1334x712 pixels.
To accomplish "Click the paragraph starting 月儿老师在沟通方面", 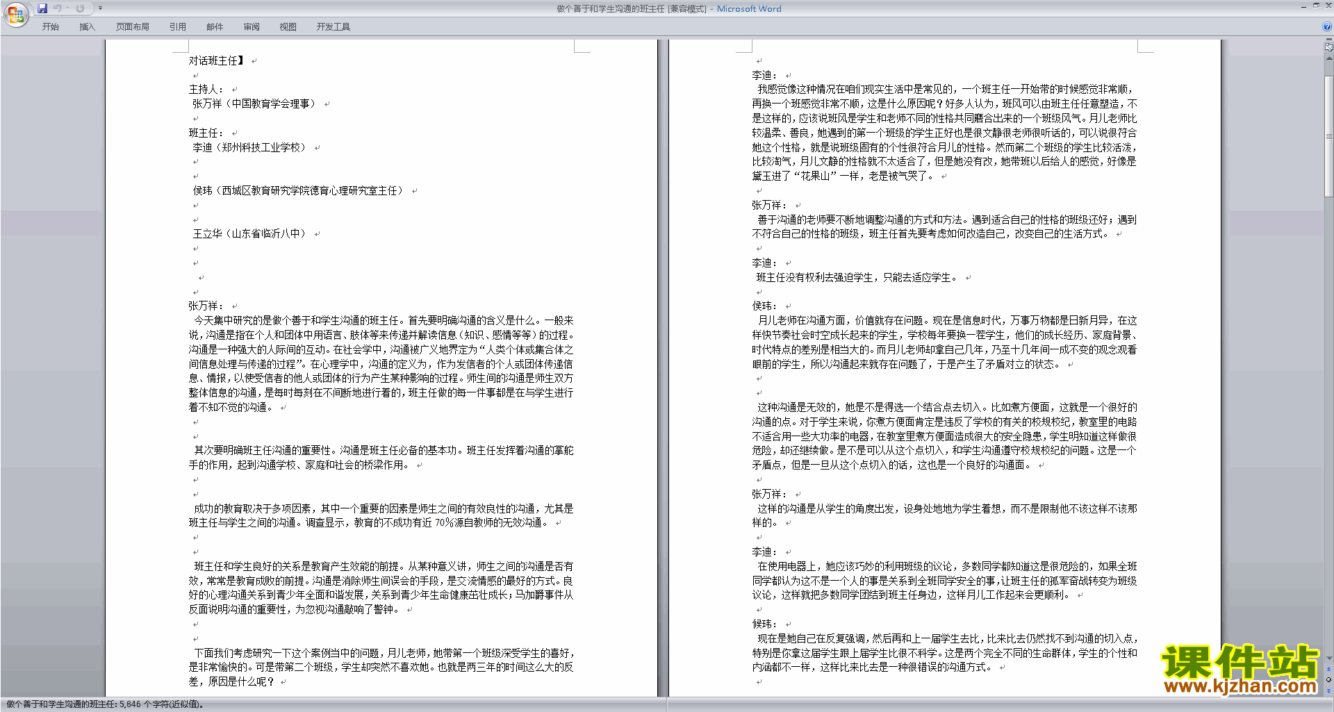I will click(944, 342).
